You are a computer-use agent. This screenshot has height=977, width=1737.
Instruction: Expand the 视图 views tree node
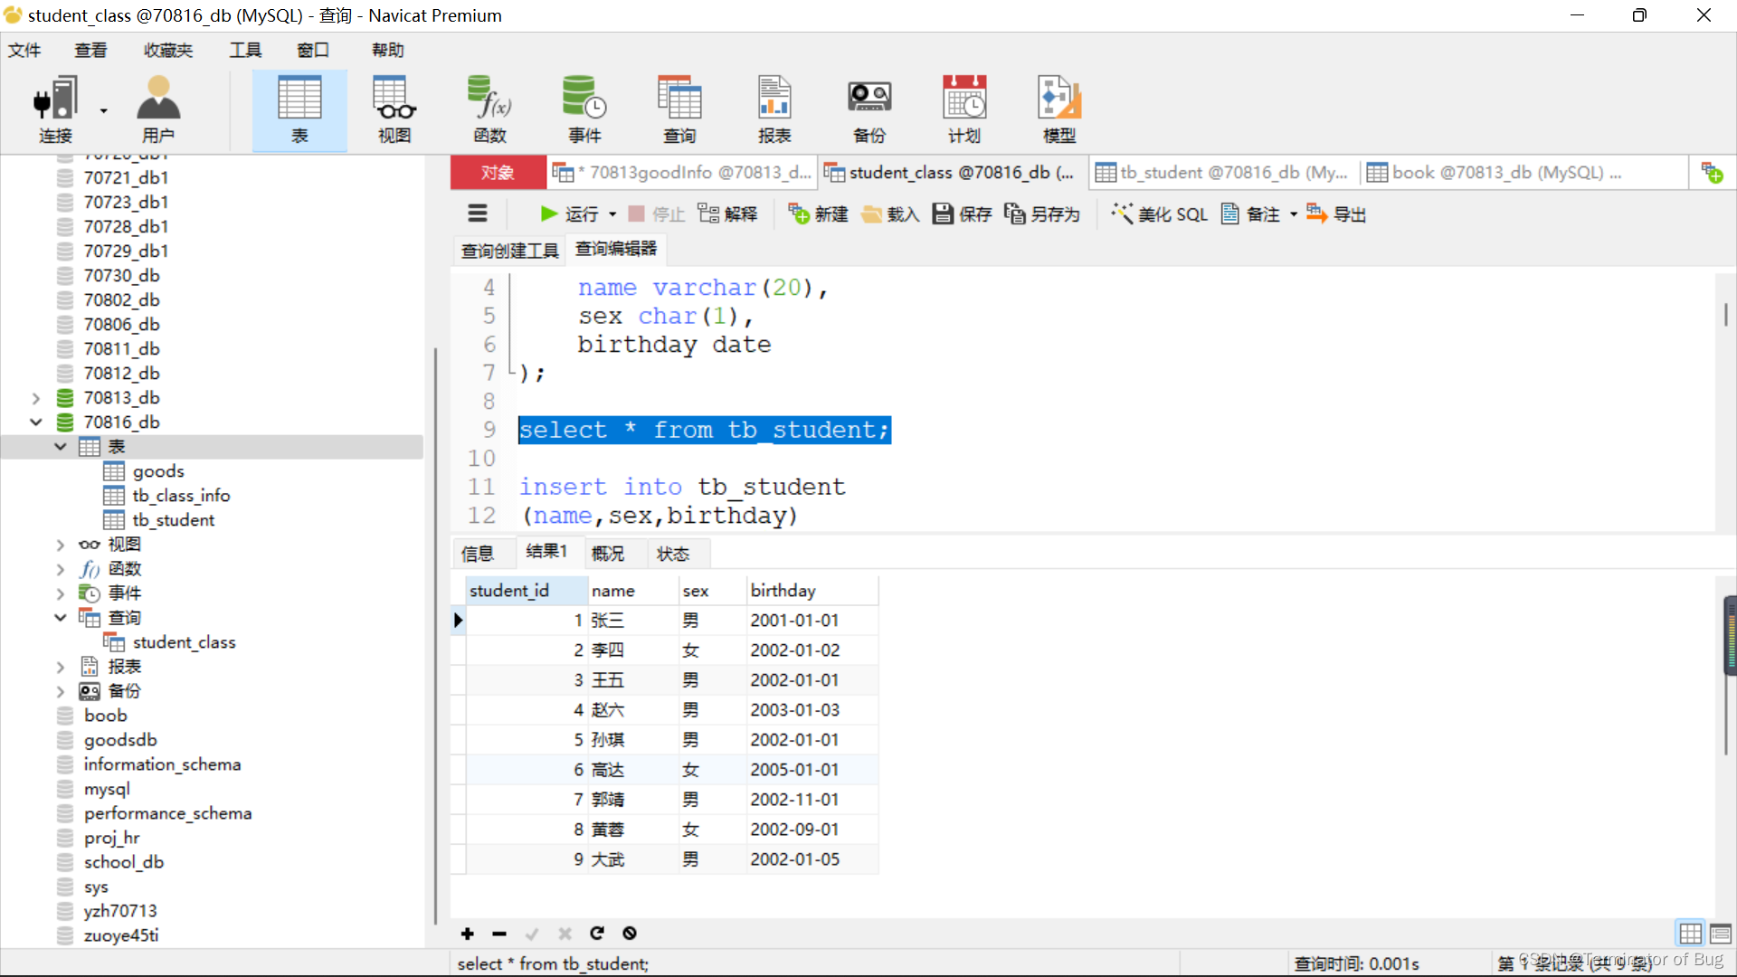(61, 545)
